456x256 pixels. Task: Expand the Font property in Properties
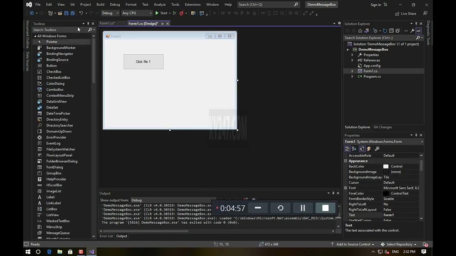(346, 188)
